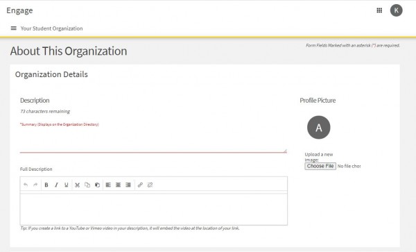Align text to the left

[x=108, y=185]
